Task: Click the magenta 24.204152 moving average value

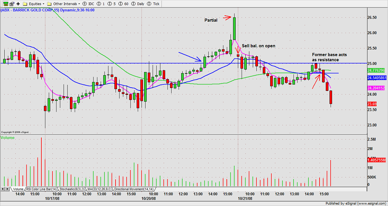Action: pos(376,88)
